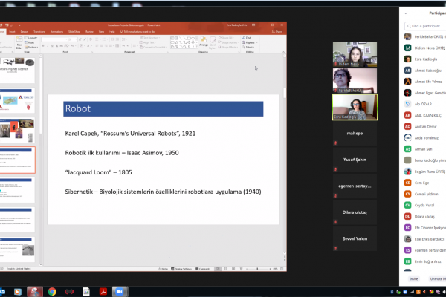The width and height of the screenshot is (446, 297).
Task: Open the Shape Effects dropdown
Action: (228, 48)
